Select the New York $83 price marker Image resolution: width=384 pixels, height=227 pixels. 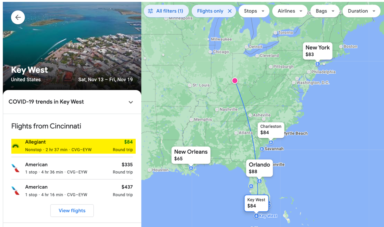[x=317, y=51]
